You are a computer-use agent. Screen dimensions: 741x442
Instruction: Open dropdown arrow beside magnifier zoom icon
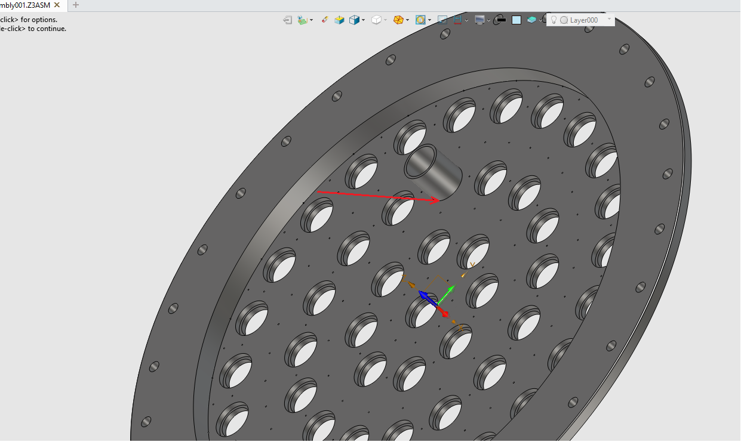429,20
